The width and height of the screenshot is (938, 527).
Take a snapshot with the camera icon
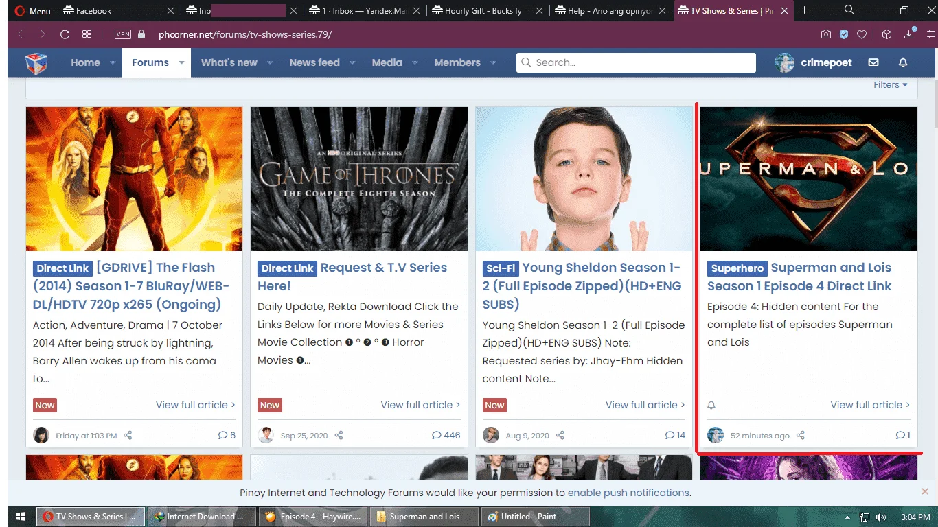826,34
